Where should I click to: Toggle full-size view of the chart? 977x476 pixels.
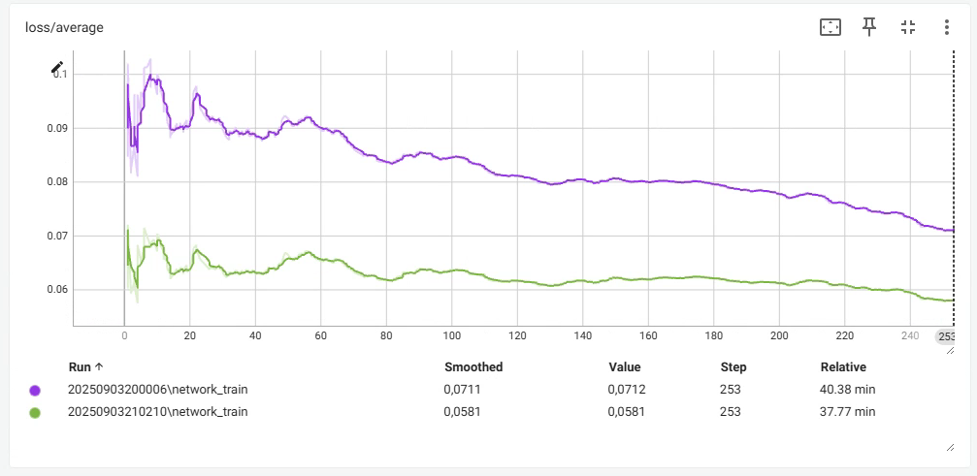click(x=908, y=27)
